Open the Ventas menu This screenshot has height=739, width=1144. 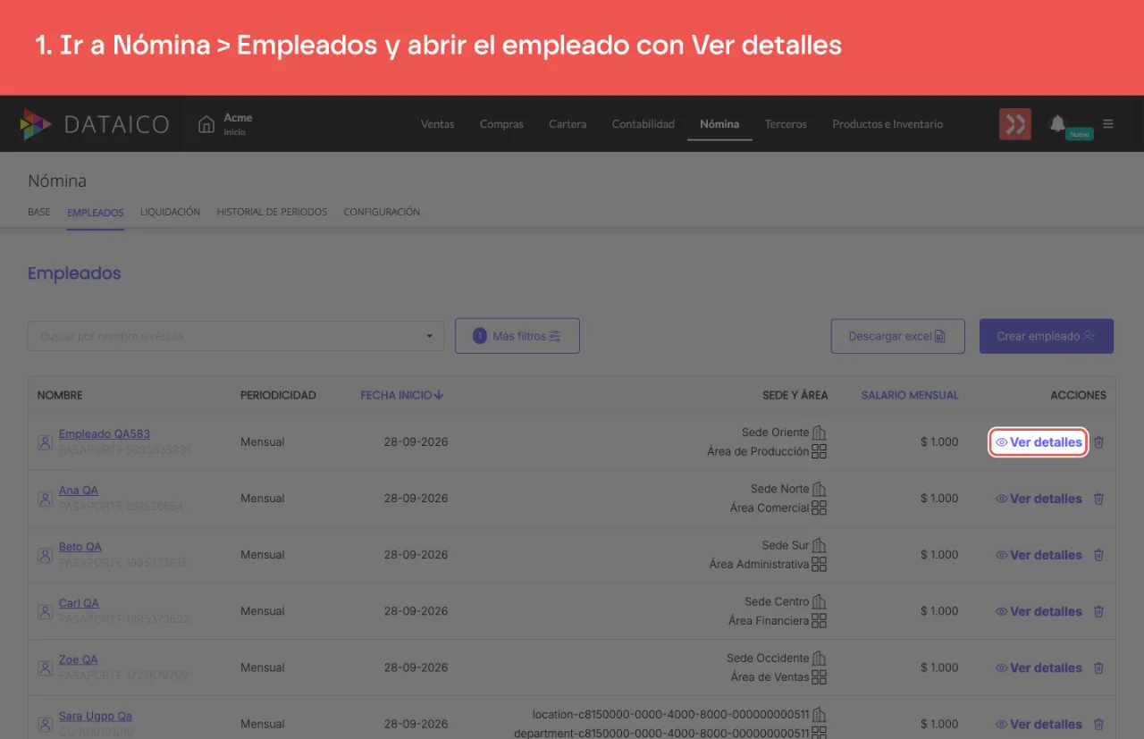[437, 124]
